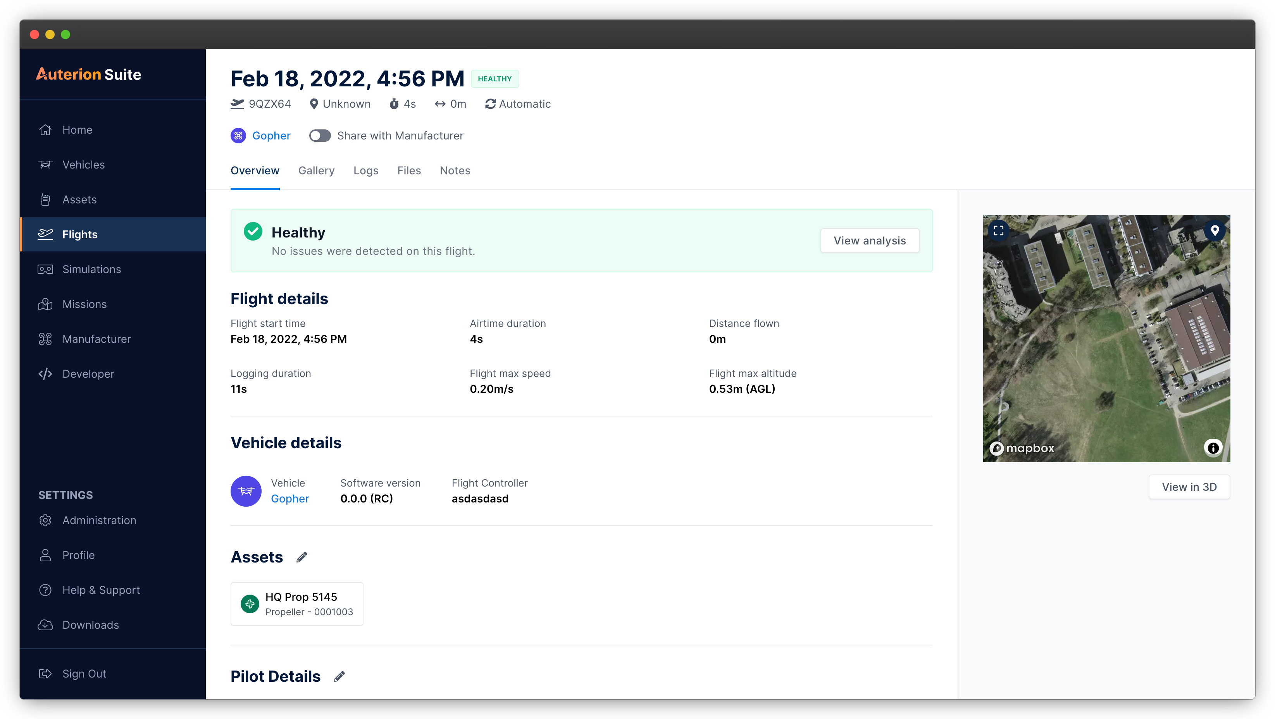The image size is (1275, 719).
Task: Click the 0.53m (AGL) altitude value
Action: [742, 389]
